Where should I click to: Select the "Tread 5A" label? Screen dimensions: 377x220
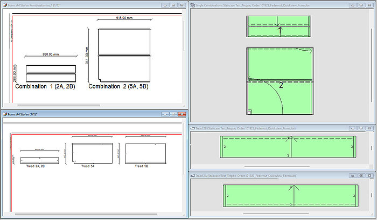click(x=88, y=166)
